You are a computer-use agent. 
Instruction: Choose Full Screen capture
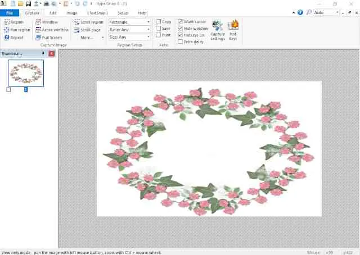tap(39, 38)
